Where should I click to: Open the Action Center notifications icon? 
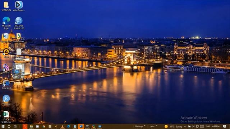(x=224, y=126)
